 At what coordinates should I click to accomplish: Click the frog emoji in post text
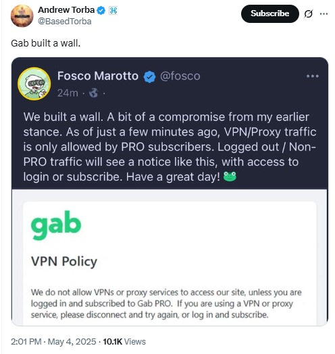230,176
